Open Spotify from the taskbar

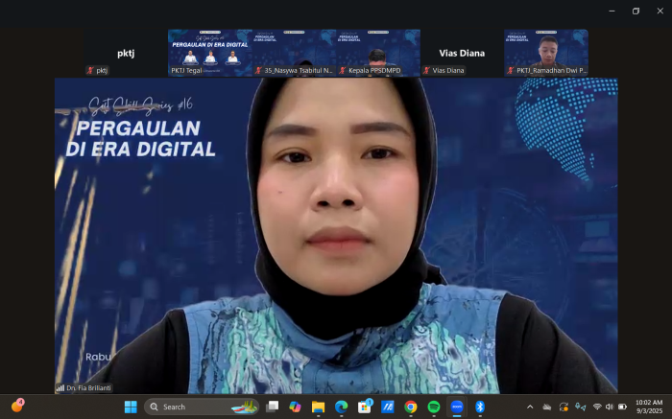[x=434, y=407]
